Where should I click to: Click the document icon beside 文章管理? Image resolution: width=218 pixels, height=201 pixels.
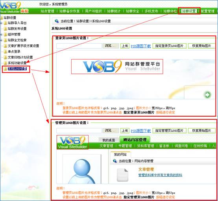[122, 175]
